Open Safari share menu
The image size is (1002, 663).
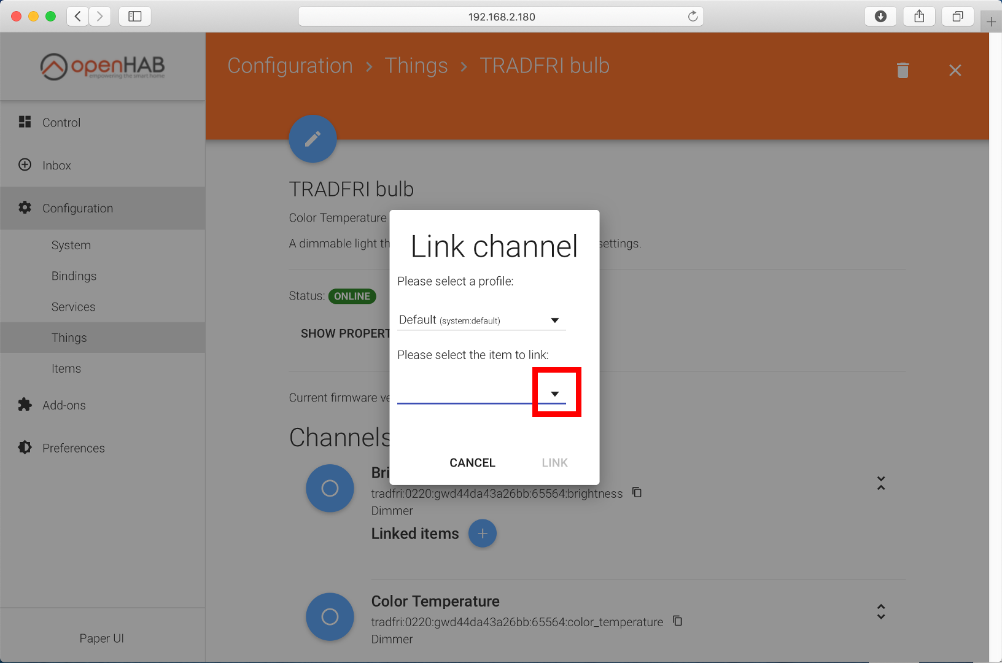click(919, 16)
